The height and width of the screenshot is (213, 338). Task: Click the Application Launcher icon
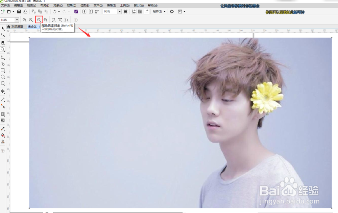point(180,12)
